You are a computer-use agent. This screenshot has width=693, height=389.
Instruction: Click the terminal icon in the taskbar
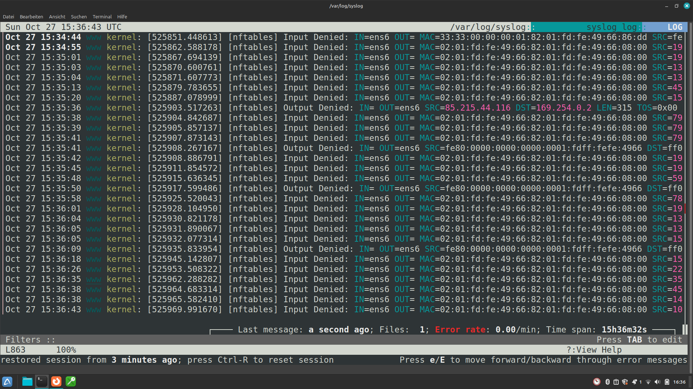coord(42,382)
